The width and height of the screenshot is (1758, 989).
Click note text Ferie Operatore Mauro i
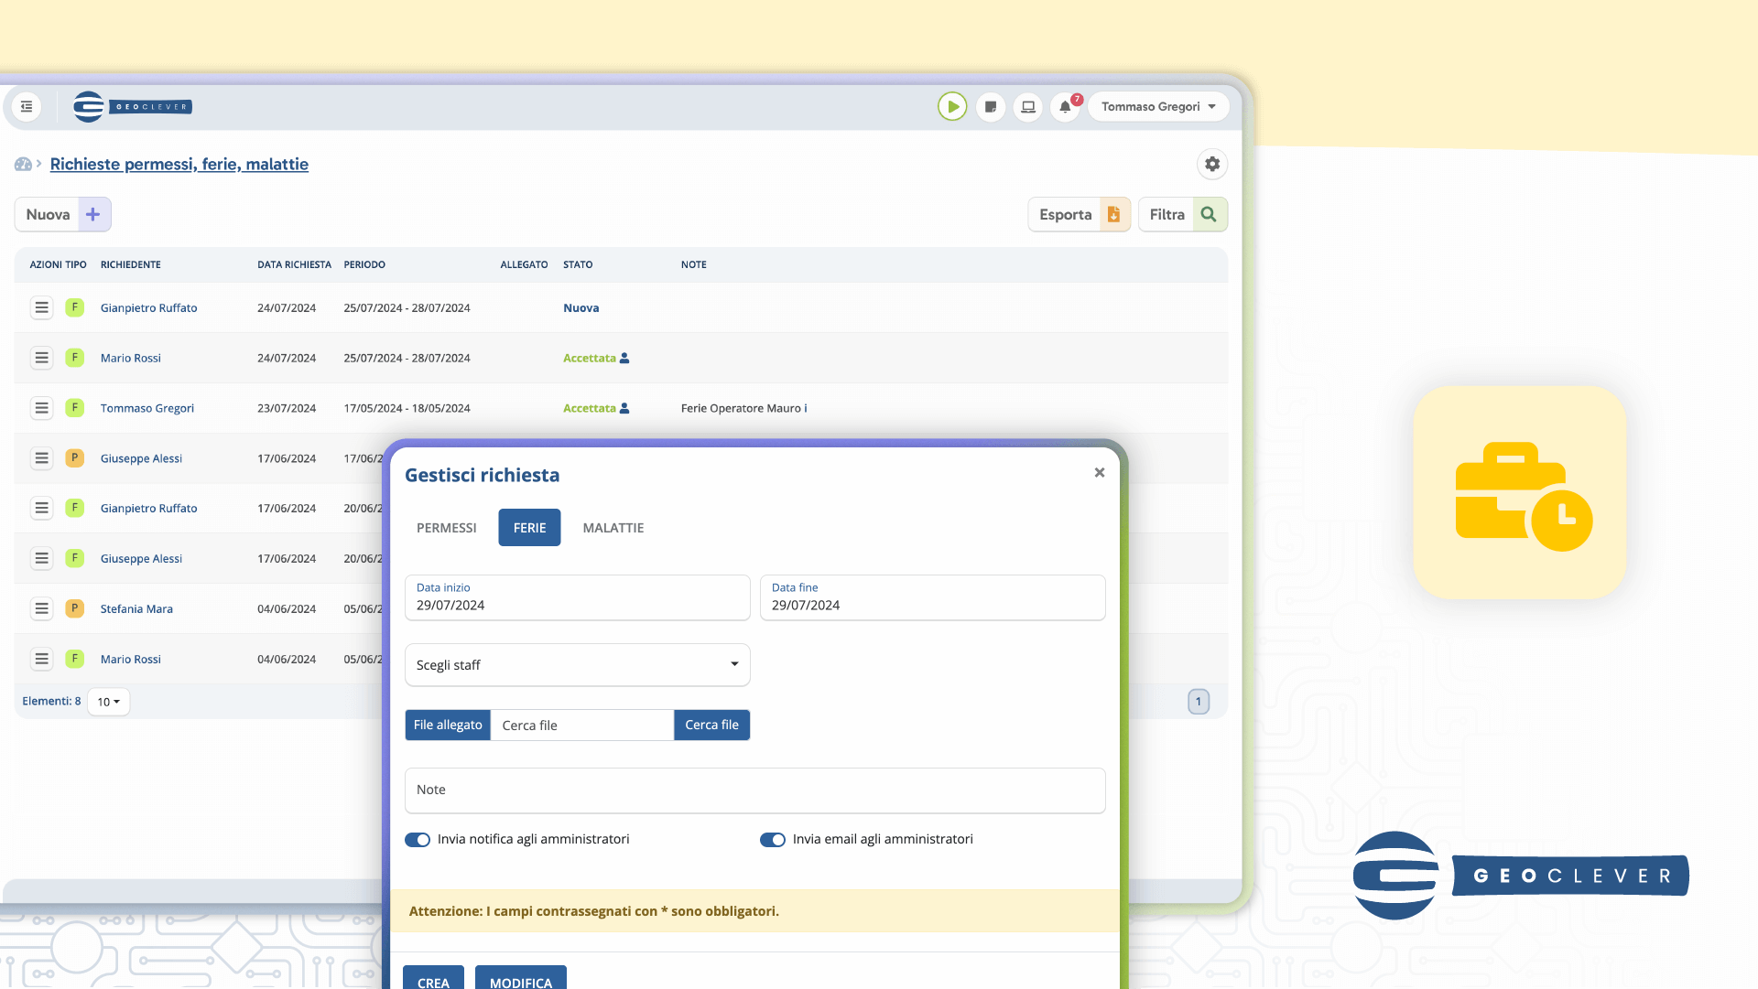point(744,409)
